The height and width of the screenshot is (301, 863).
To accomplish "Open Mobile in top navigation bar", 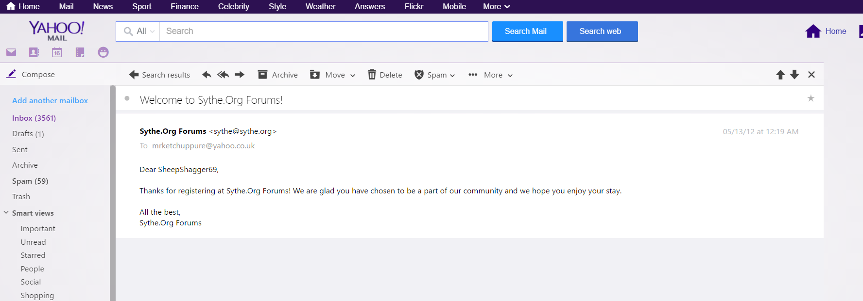I will pyautogui.click(x=454, y=6).
